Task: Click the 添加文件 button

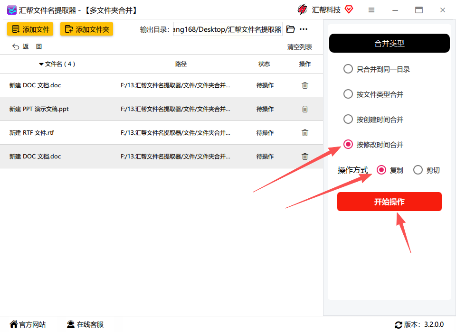Action: pyautogui.click(x=30, y=29)
